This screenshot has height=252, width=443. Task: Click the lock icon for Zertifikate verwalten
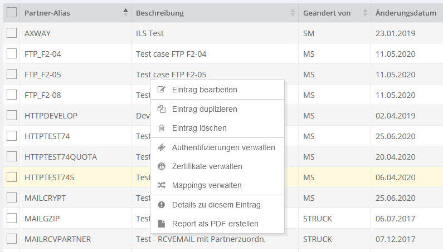[x=162, y=166]
